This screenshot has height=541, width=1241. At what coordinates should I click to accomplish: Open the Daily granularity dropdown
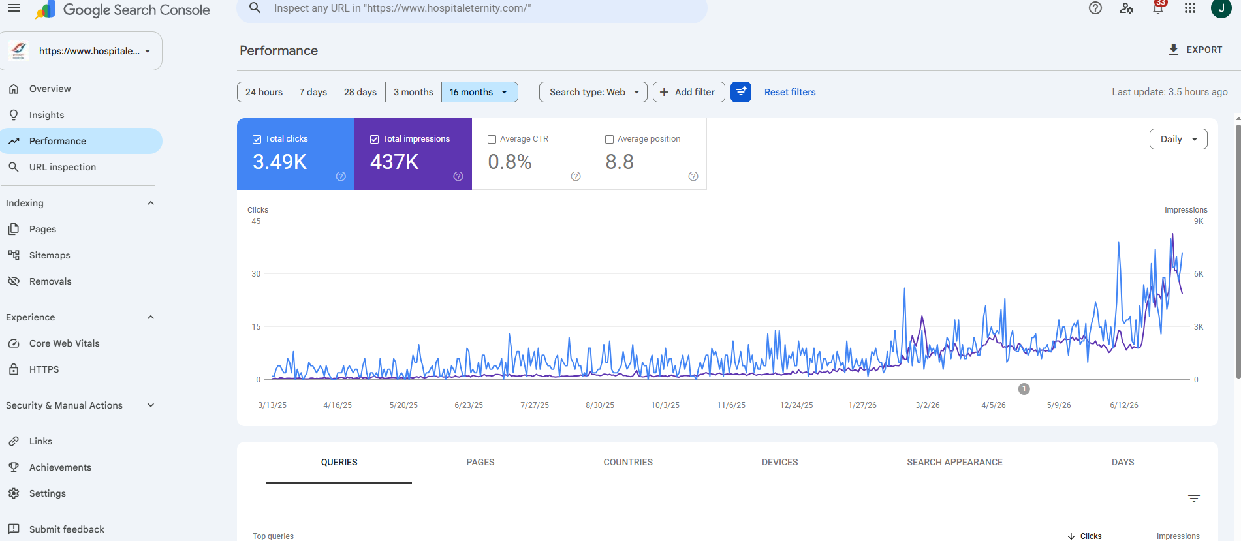pos(1178,139)
